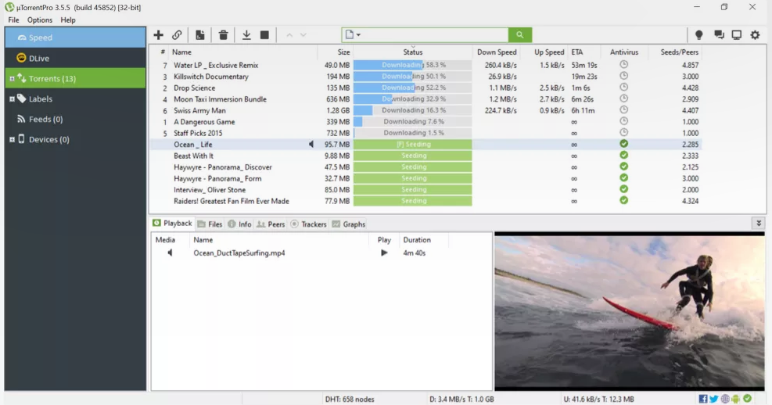Click into the search input field

(436, 35)
